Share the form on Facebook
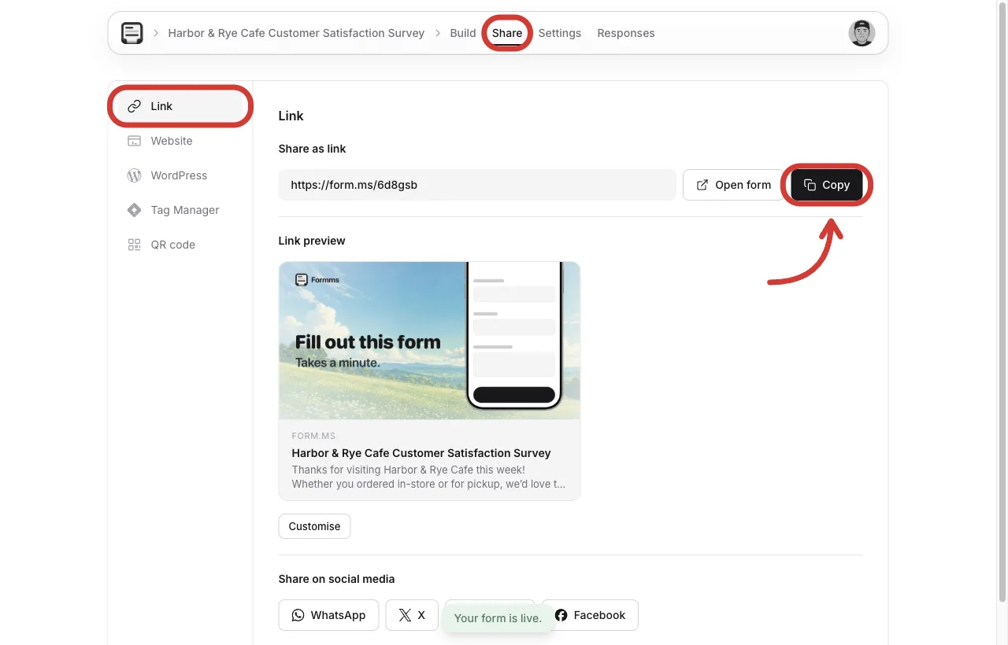1008x645 pixels. pos(590,615)
